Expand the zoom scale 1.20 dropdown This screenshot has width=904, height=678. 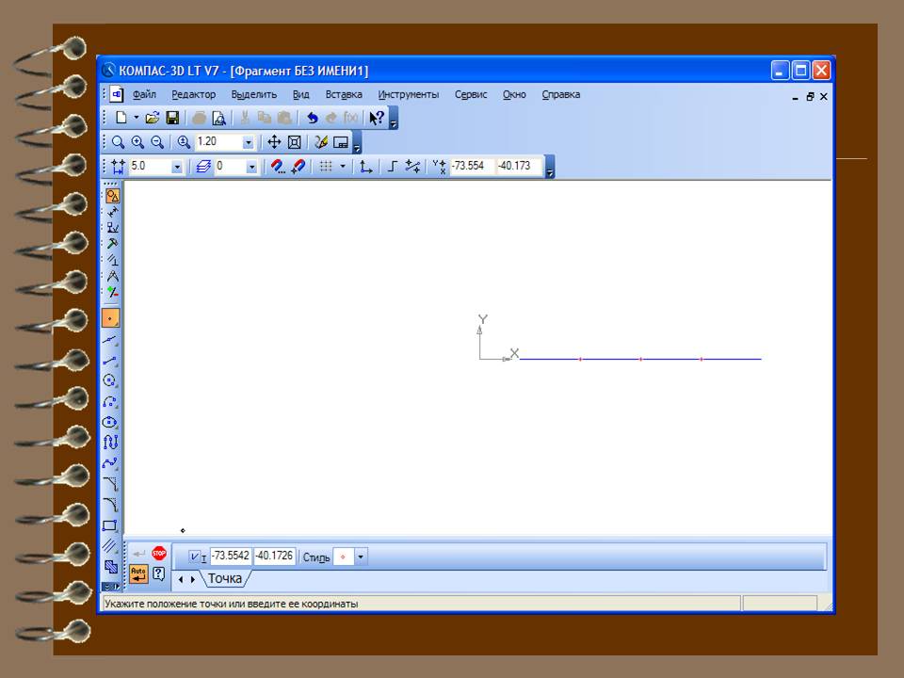click(249, 142)
